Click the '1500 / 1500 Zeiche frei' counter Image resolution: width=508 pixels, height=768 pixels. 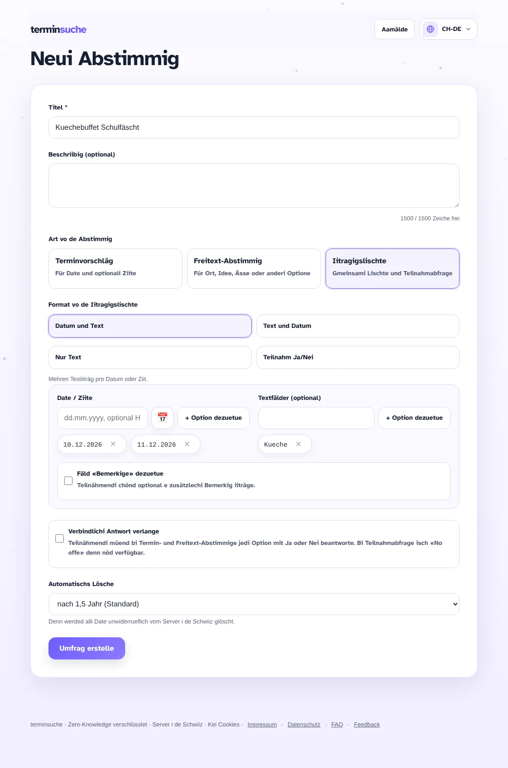[430, 218]
